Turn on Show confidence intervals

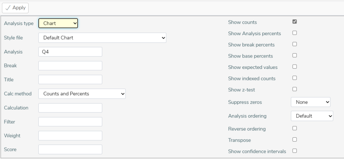[295, 151]
